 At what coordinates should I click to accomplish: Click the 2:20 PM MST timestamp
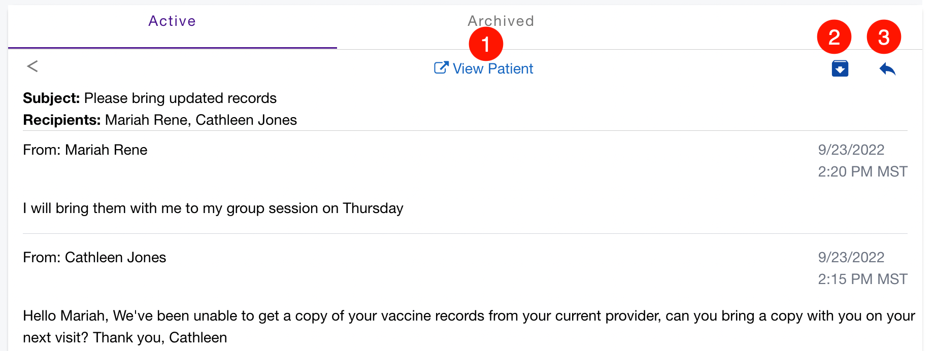tap(862, 171)
